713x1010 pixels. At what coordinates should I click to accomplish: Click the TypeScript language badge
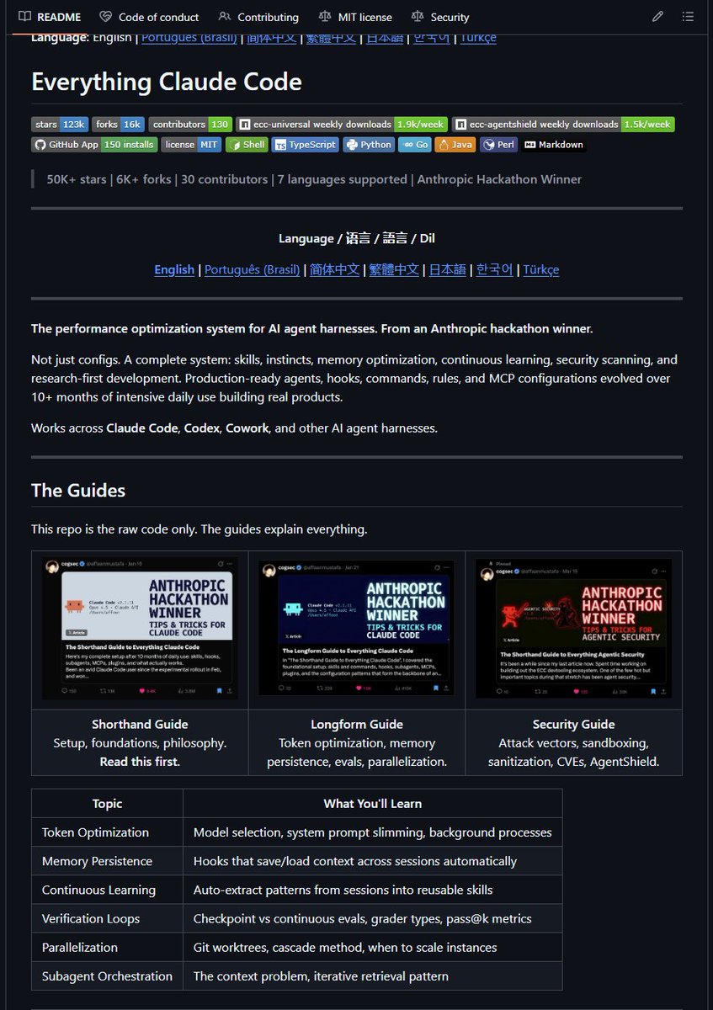[306, 145]
